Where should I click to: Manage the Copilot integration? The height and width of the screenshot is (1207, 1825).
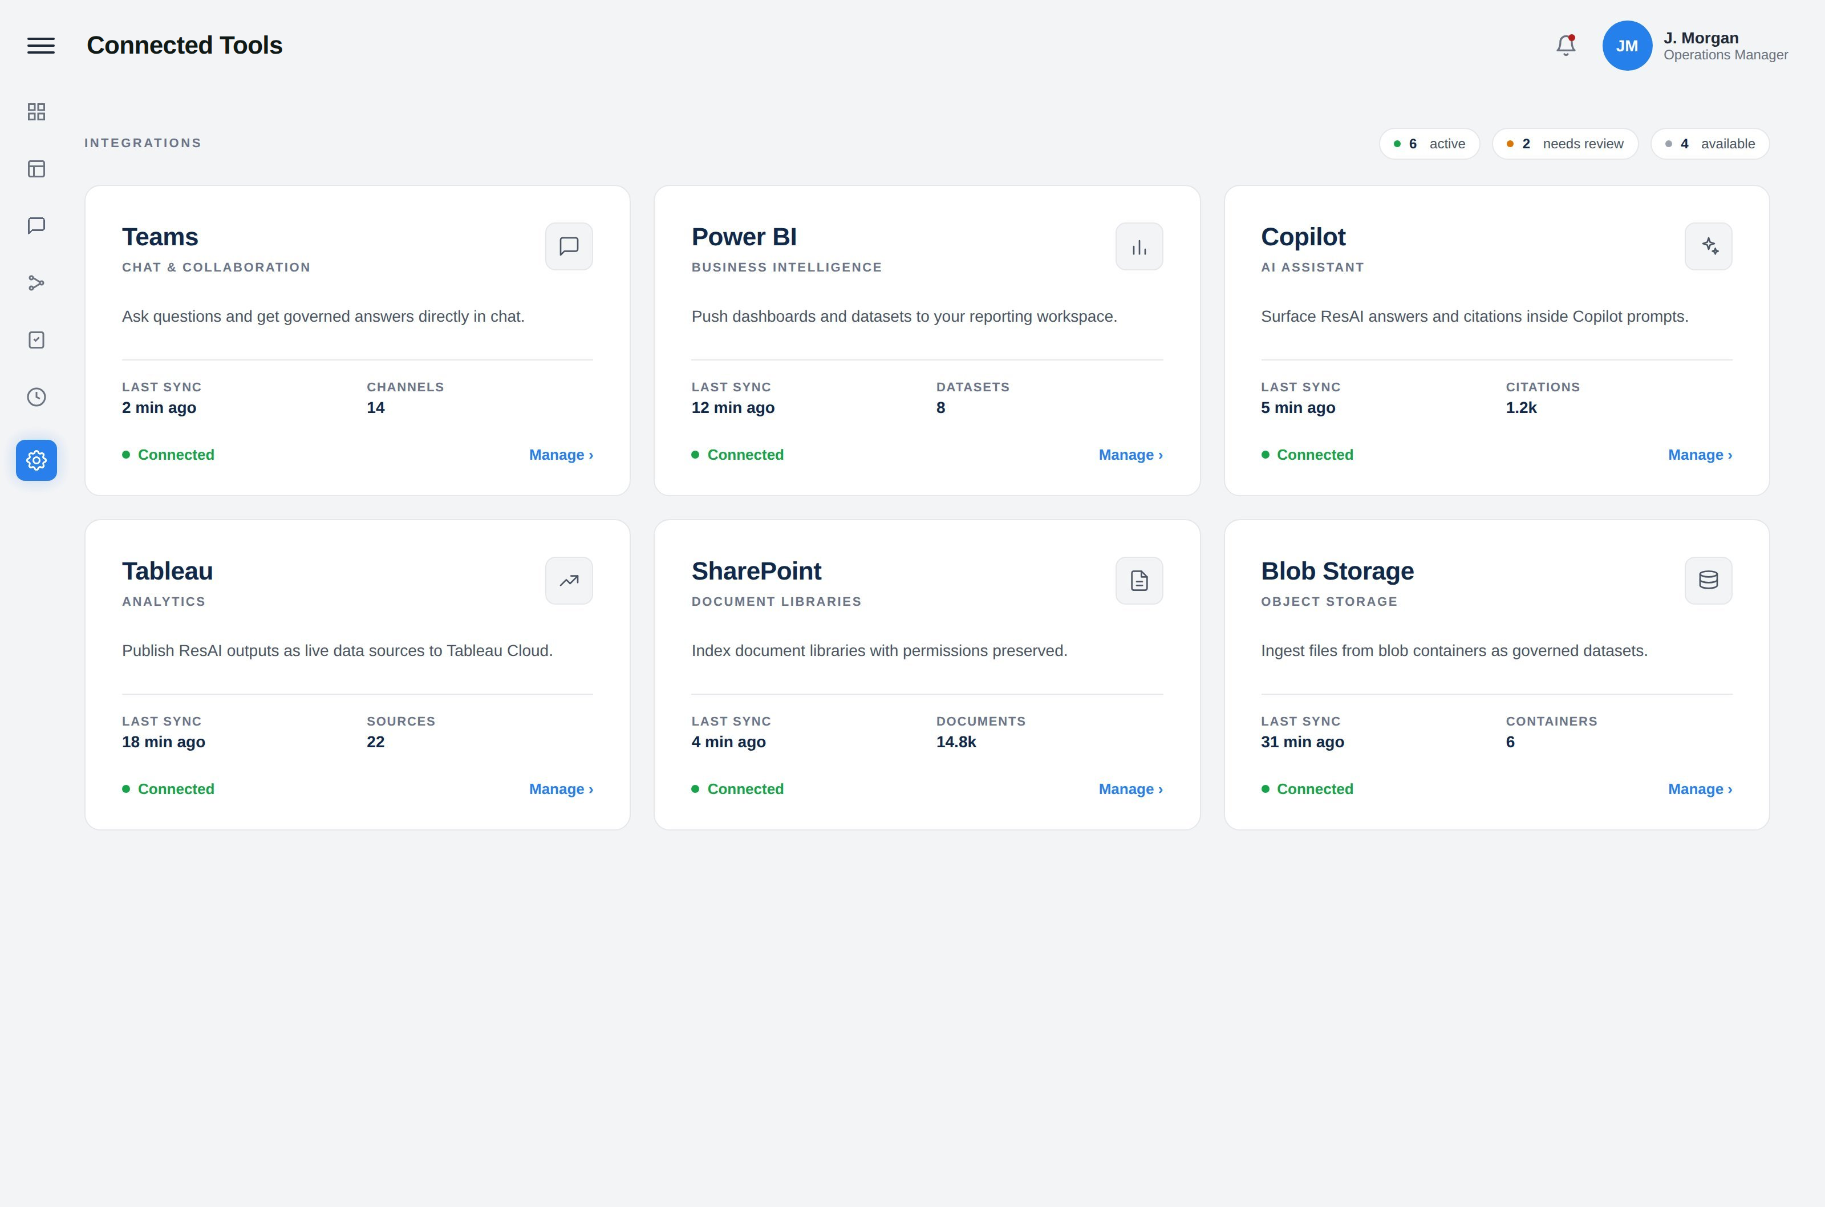pyautogui.click(x=1700, y=455)
